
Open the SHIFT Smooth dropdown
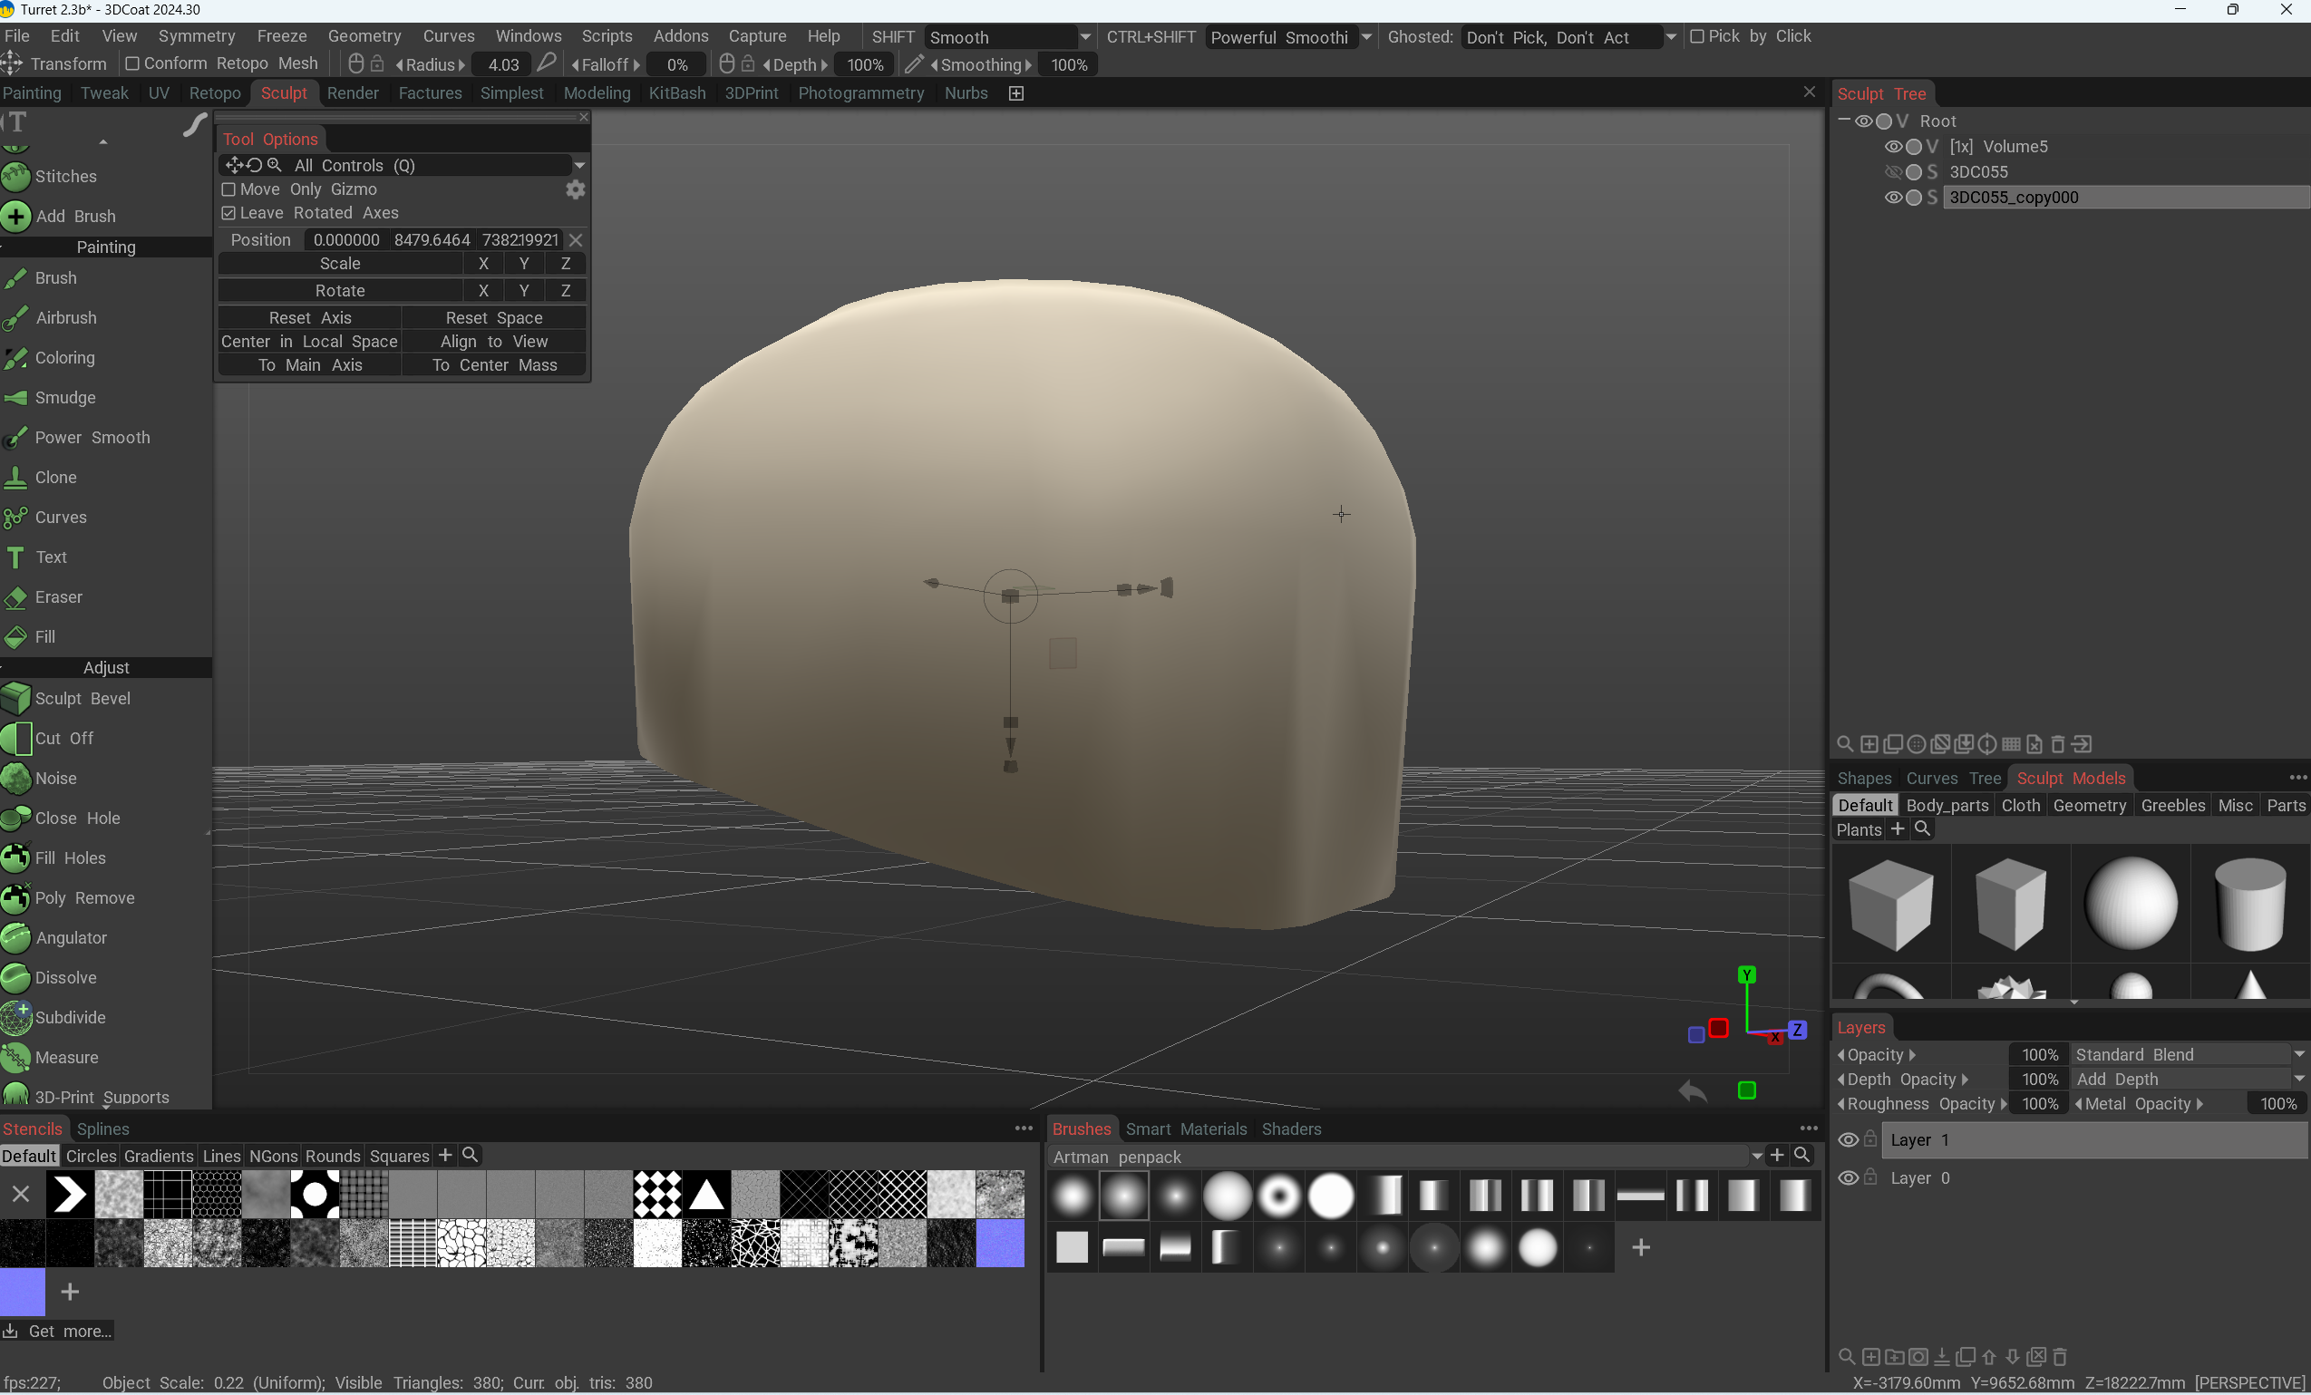(1009, 37)
